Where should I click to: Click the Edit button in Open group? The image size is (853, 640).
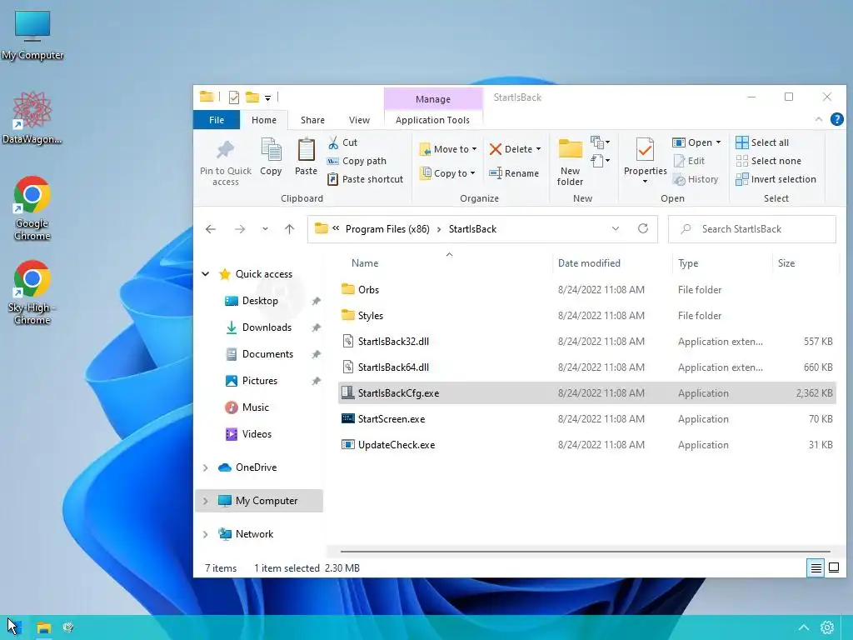(689, 161)
